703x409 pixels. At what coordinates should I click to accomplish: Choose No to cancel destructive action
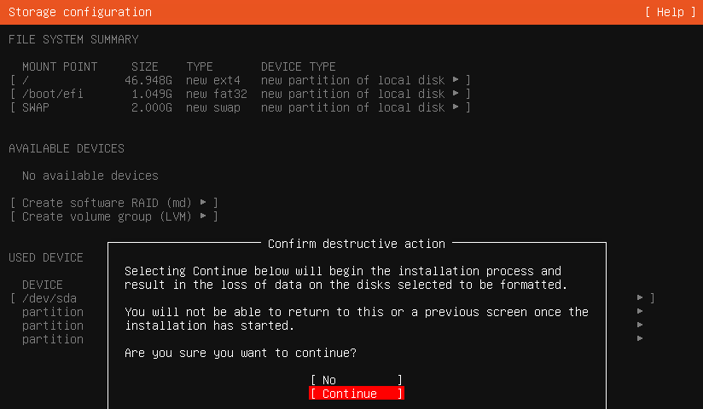point(357,380)
